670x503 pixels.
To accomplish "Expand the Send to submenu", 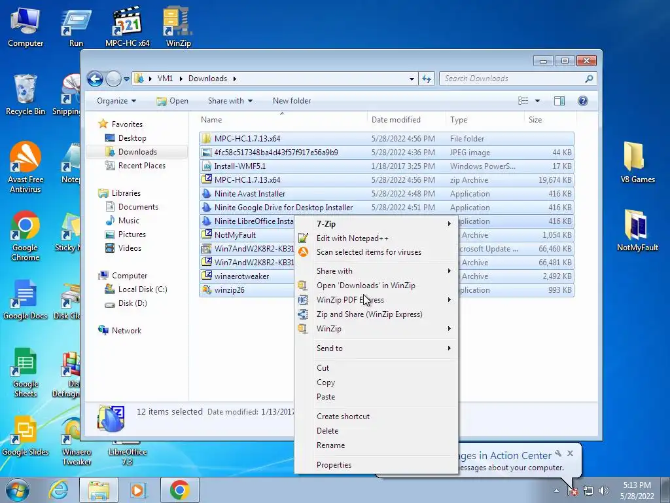I will coord(376,348).
